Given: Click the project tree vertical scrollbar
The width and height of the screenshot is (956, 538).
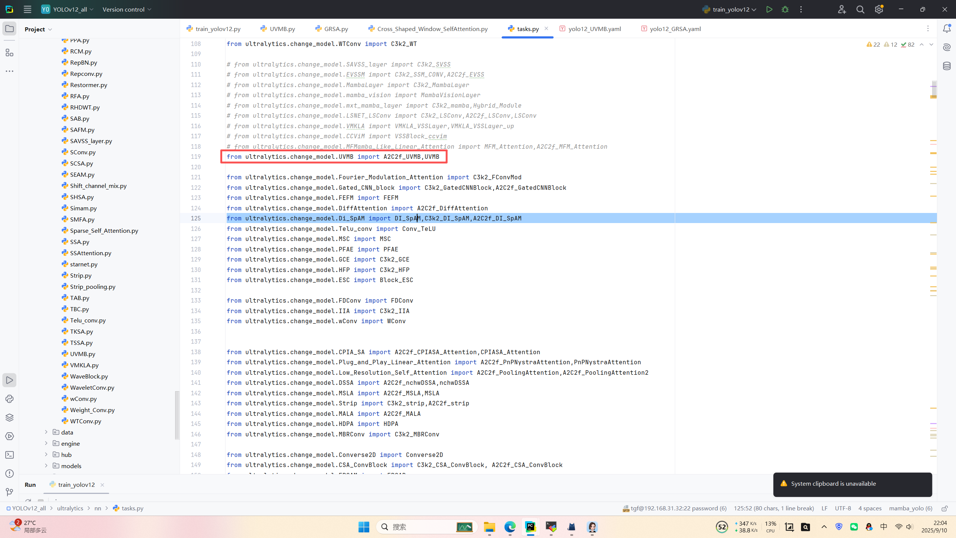Looking at the screenshot, I should tap(177, 415).
